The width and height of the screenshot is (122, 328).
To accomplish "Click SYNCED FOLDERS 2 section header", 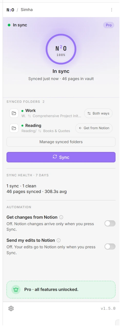I will tap(26, 102).
